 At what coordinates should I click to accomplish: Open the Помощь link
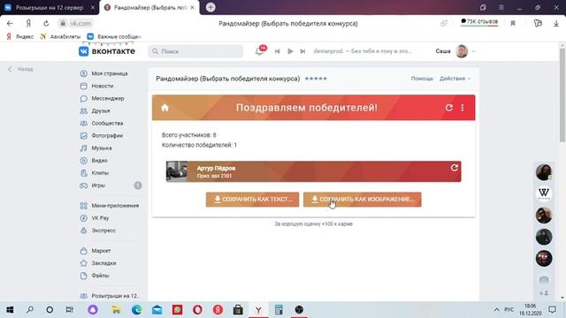pyautogui.click(x=422, y=79)
